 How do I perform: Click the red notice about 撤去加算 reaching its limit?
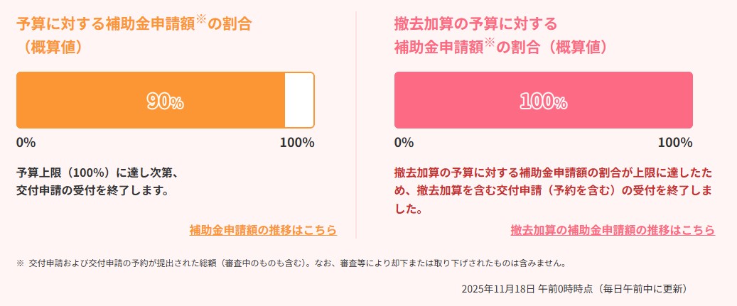click(x=553, y=191)
